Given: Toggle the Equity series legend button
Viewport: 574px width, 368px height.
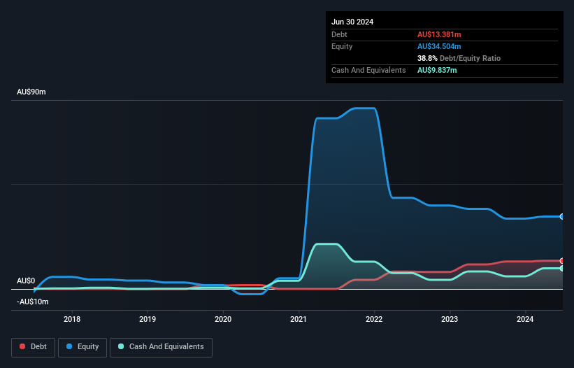Looking at the screenshot, I should (x=82, y=347).
